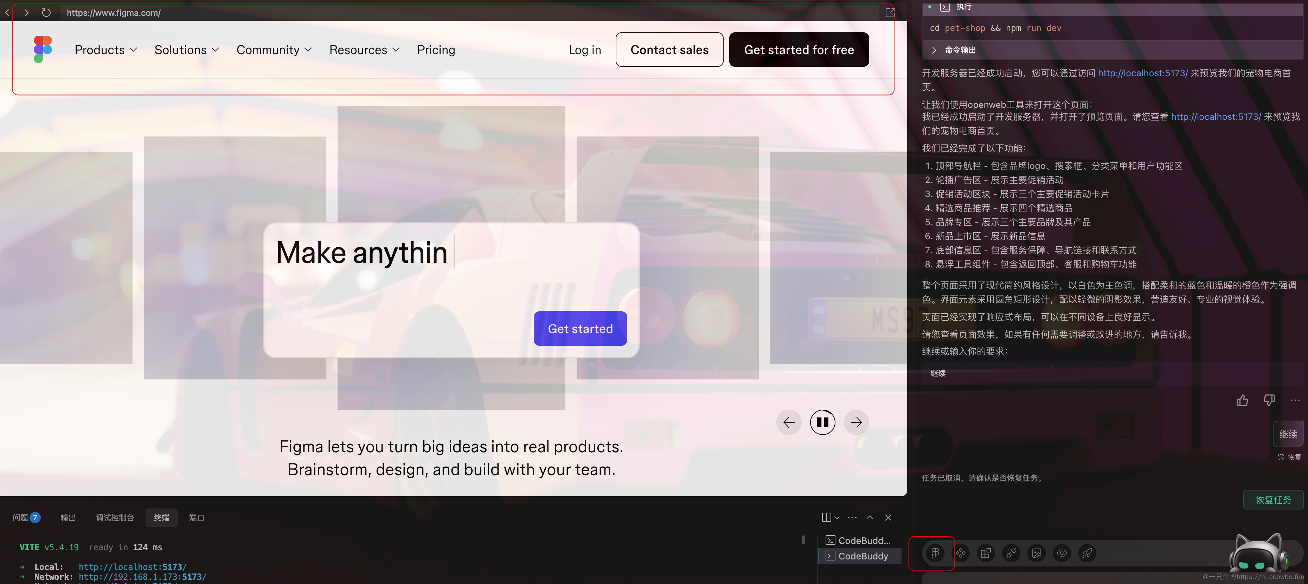The width and height of the screenshot is (1308, 584).
Task: Go to next carousel slide
Action: coord(856,422)
